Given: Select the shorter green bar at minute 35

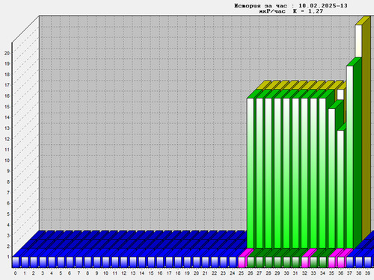Looking at the screenshot, I should (x=331, y=178).
